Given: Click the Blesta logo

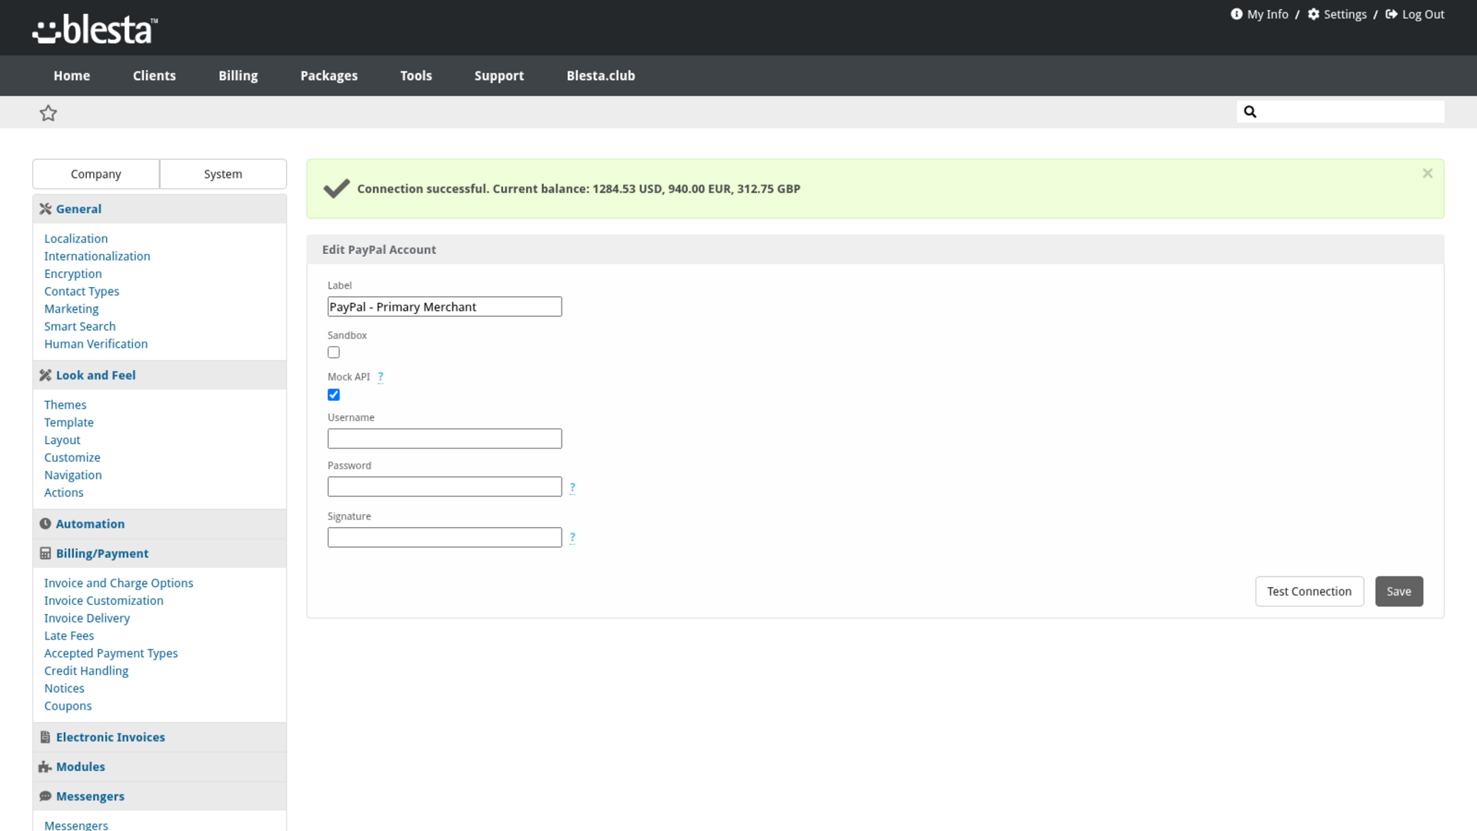Looking at the screenshot, I should pos(95,29).
